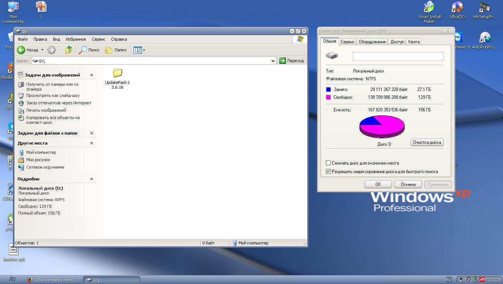Click the red ATI tray icon

click(x=482, y=280)
